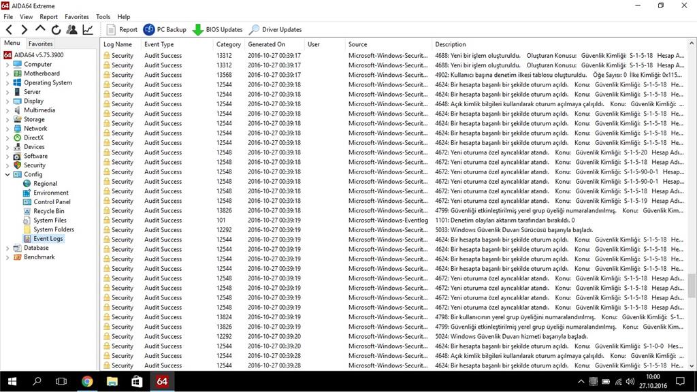The image size is (697, 392).
Task: Open File Explorer from the taskbar
Action: click(112, 381)
